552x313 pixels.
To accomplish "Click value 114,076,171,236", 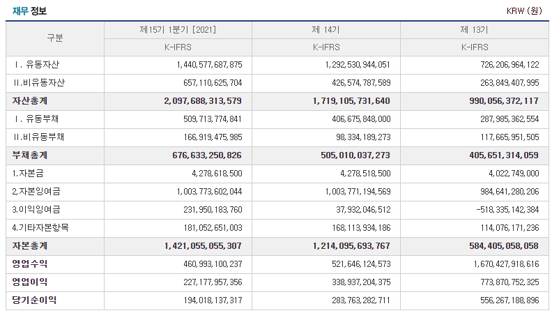I will click(509, 228).
